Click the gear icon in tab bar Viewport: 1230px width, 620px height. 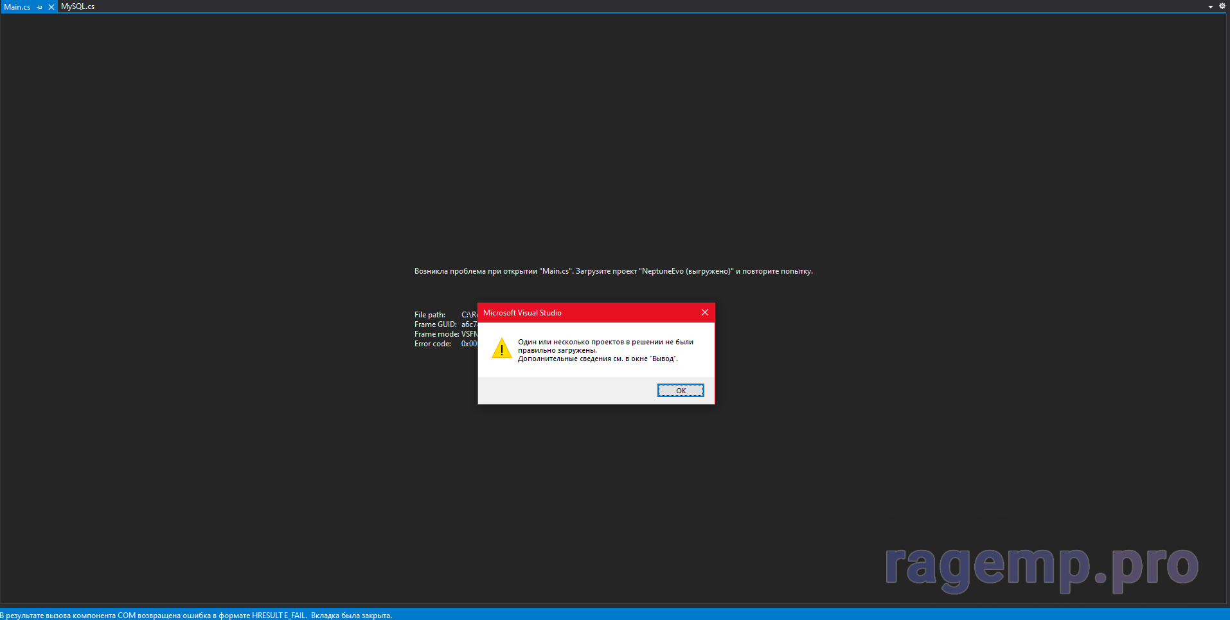1222,6
